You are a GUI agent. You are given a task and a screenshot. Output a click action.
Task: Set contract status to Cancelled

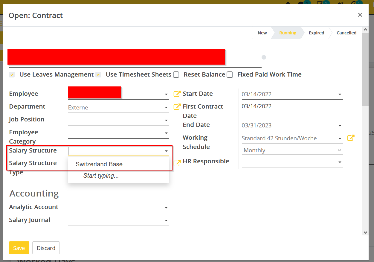[346, 33]
